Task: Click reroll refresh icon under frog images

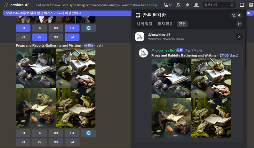Action: click(89, 133)
